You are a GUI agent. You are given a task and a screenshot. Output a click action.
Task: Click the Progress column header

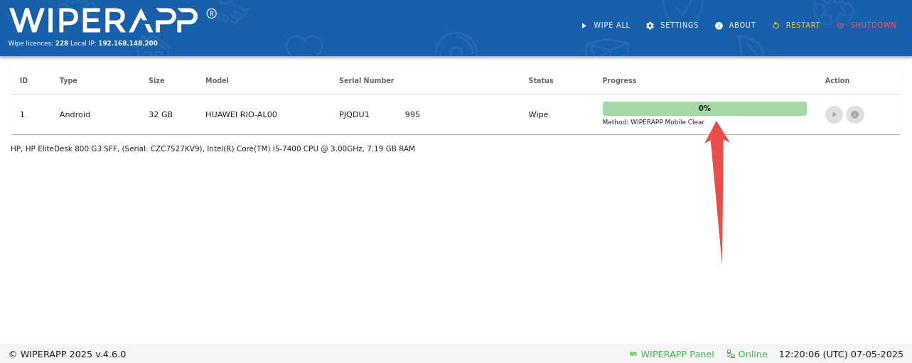coord(619,81)
